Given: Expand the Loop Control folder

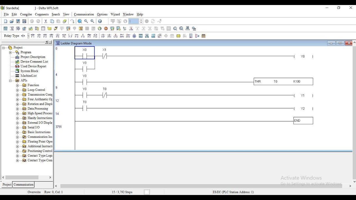Looking at the screenshot, I should pyautogui.click(x=17, y=90).
